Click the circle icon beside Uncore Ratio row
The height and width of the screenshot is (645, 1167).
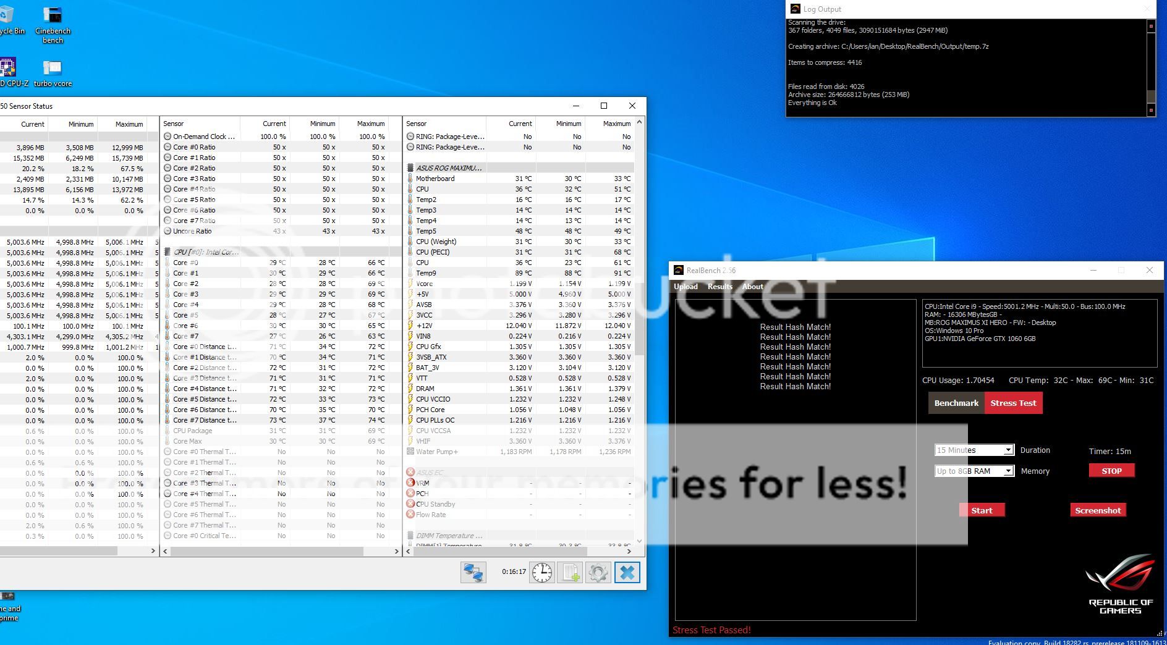click(x=168, y=231)
